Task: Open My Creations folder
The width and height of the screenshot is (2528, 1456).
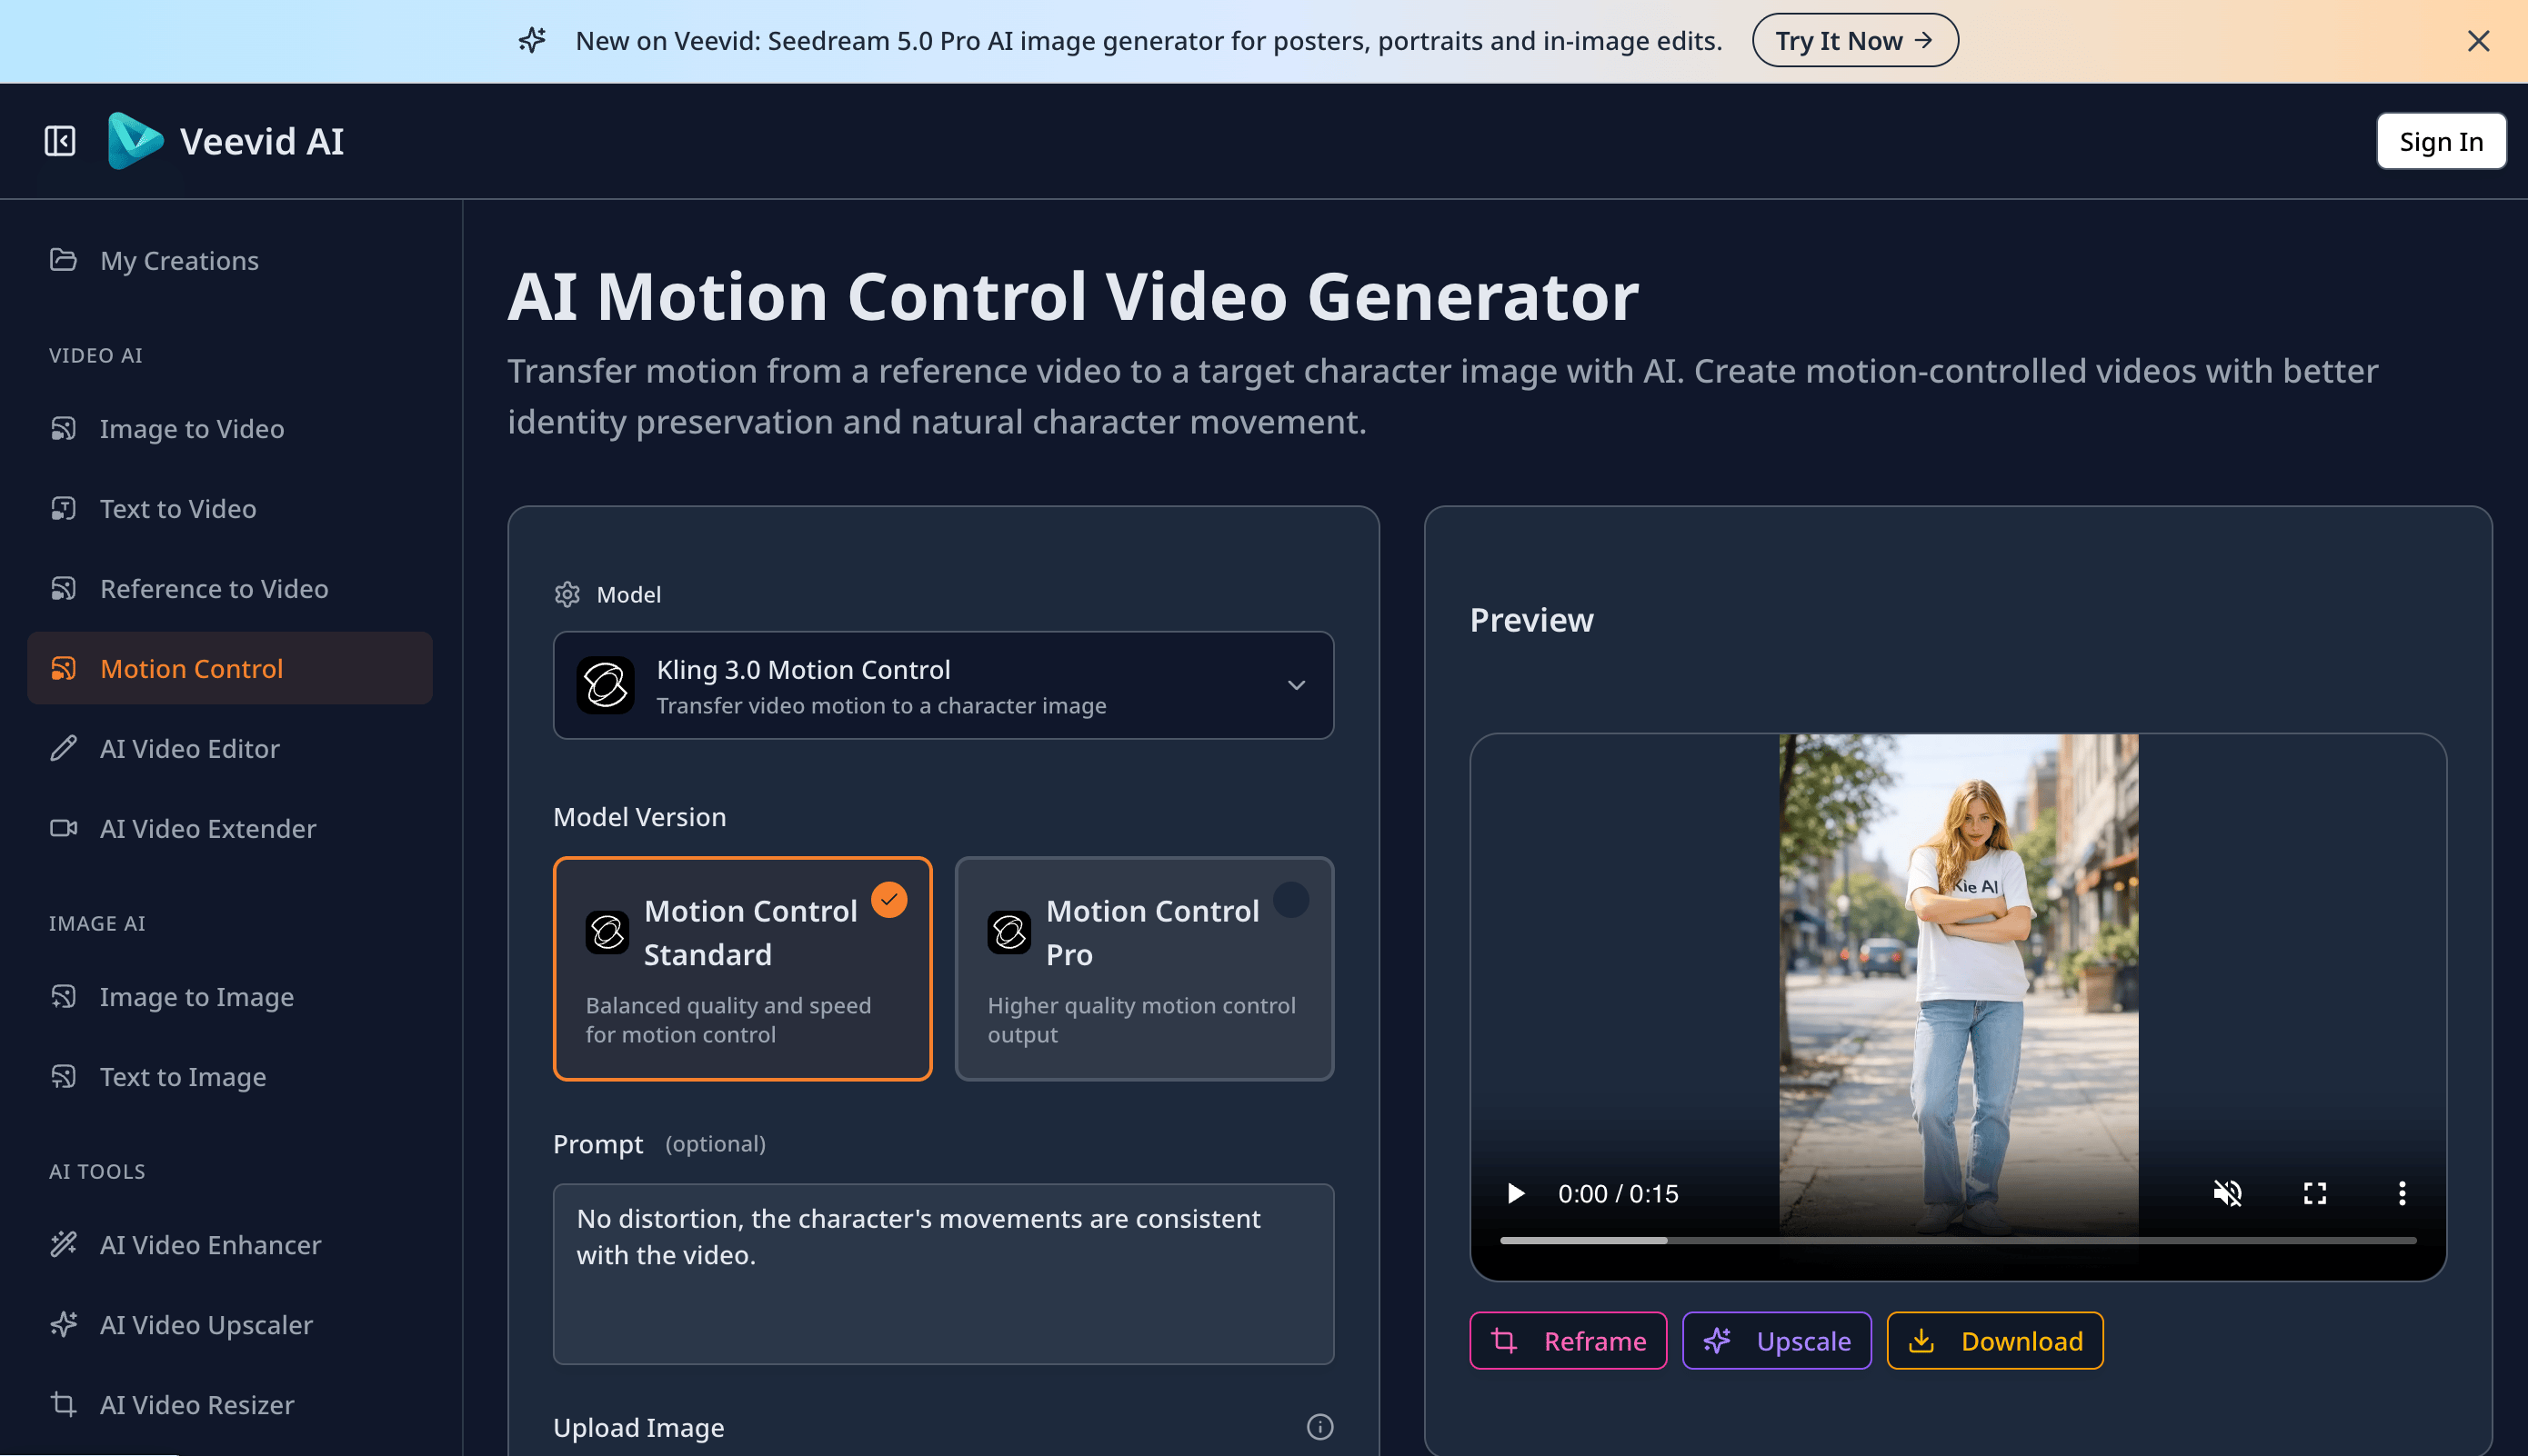Action: point(230,261)
